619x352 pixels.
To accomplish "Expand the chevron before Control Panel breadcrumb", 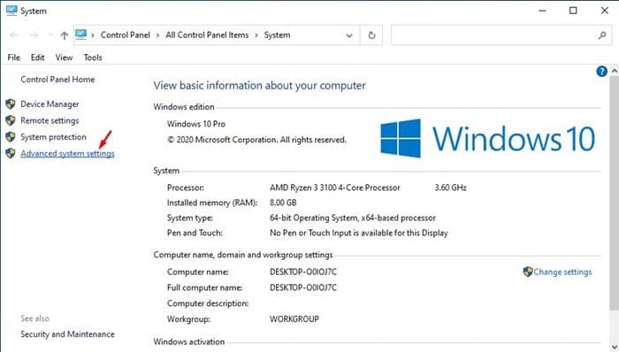I will 93,35.
